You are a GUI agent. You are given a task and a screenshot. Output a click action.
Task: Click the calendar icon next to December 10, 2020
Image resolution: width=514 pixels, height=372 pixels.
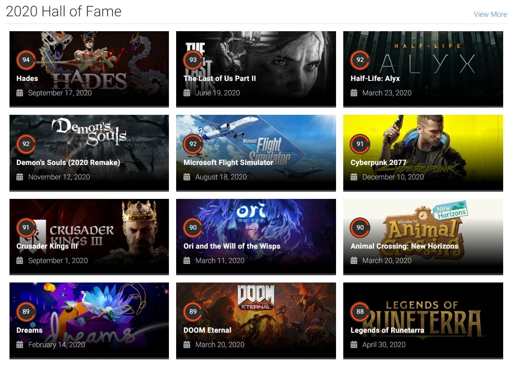coord(354,177)
